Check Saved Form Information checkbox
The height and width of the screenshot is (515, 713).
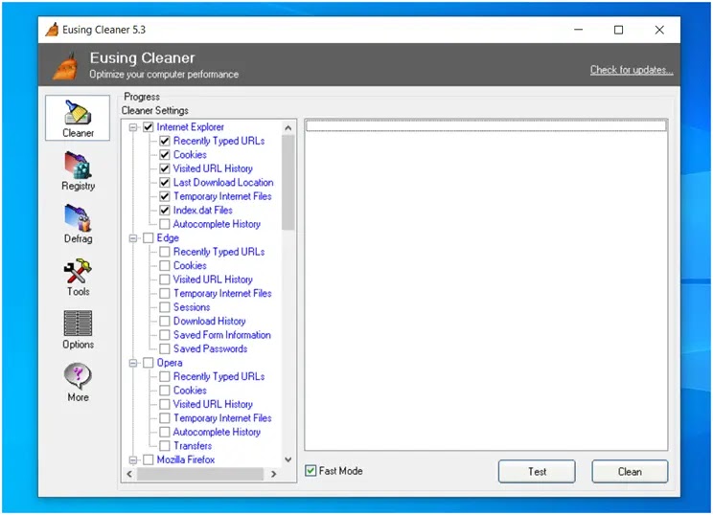(165, 335)
